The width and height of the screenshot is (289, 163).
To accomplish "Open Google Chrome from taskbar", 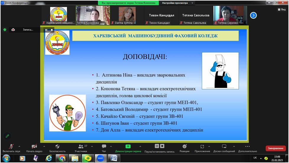I will coord(62,158).
